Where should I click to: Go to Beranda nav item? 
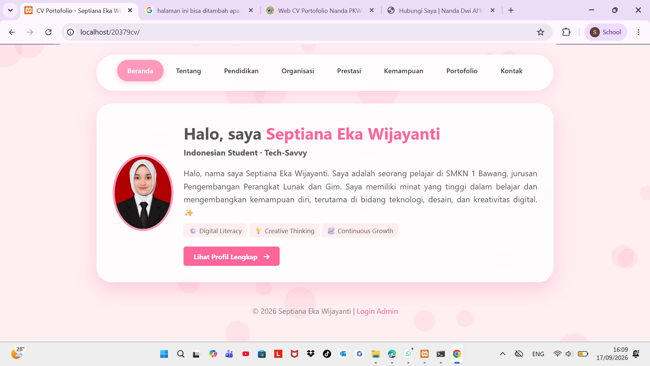(140, 71)
